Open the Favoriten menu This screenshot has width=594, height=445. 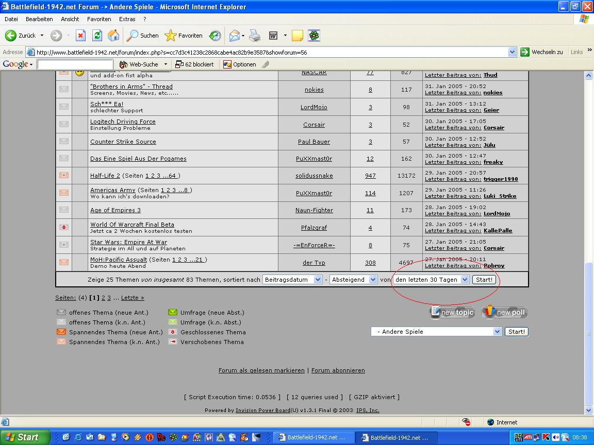[99, 19]
